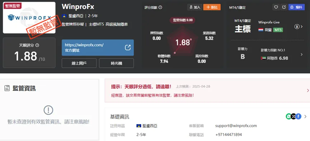Image resolution: width=310 pixels, height=141 pixels.
Task: Click the 天眼評分 1.88 score
Action: [26, 56]
